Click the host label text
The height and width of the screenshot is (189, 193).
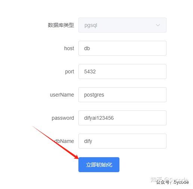[x=69, y=48]
